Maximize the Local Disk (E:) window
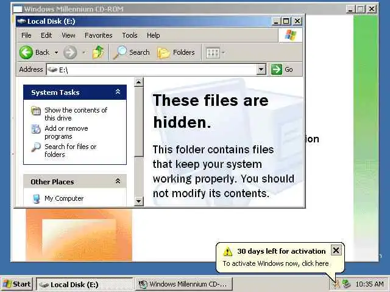 pos(286,21)
